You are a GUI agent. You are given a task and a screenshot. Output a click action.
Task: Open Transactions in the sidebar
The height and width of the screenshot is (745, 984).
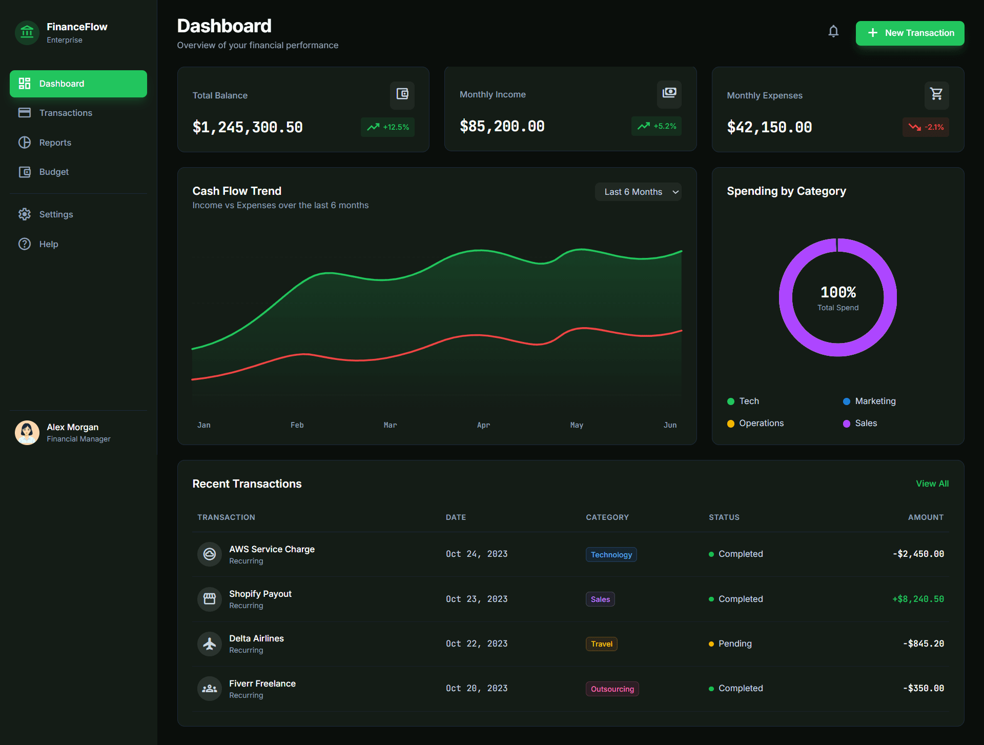(x=66, y=113)
